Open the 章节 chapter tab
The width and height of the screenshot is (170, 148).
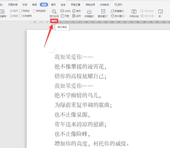pyautogui.click(x=54, y=5)
